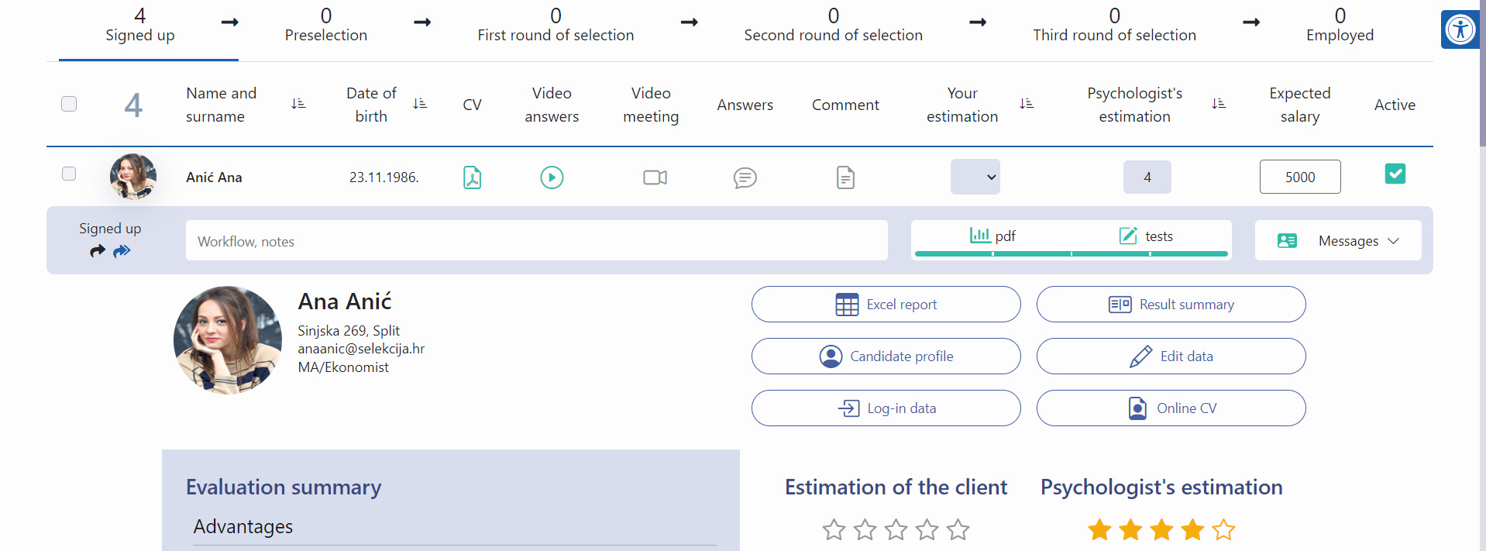The image size is (1486, 551).
Task: Open the Employed stage tab
Action: tap(1340, 26)
